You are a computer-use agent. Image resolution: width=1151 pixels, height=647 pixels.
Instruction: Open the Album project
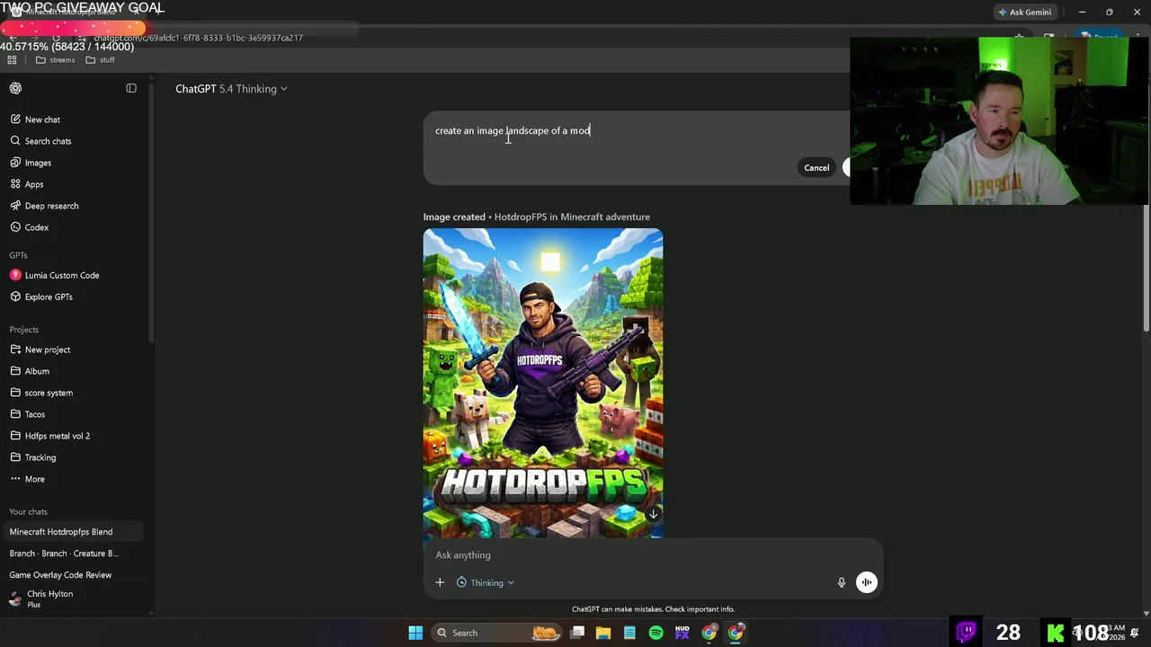pyautogui.click(x=37, y=371)
